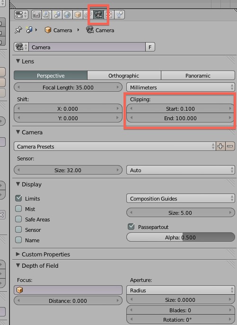Enable the Sensor display checkbox

pyautogui.click(x=18, y=229)
